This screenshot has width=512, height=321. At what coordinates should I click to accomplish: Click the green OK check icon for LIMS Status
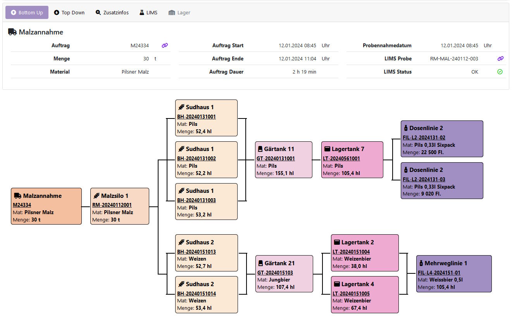(x=500, y=72)
